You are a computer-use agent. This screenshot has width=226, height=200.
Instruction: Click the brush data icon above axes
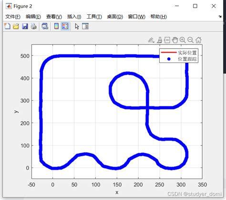(159, 40)
